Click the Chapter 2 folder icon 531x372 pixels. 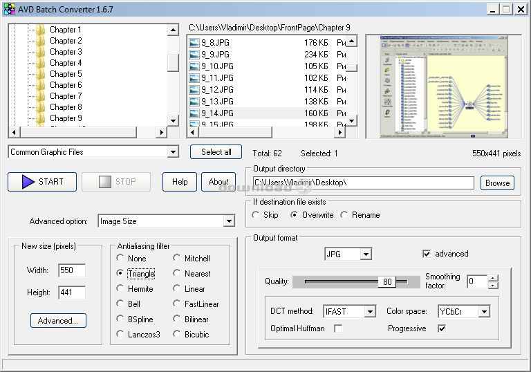click(x=40, y=41)
